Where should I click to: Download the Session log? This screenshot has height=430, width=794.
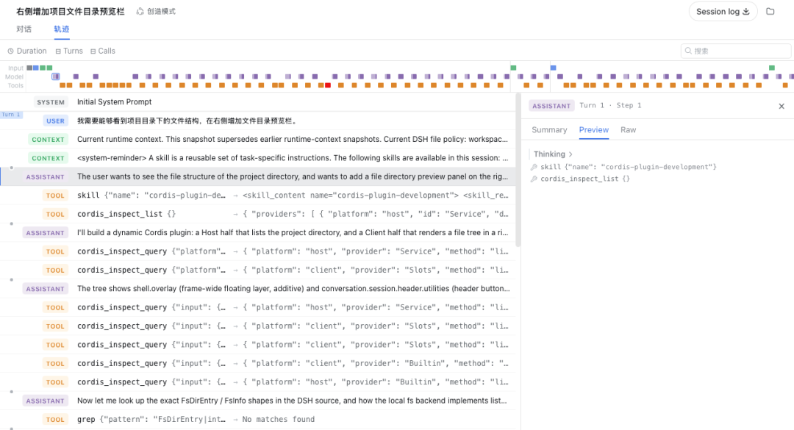click(x=723, y=11)
